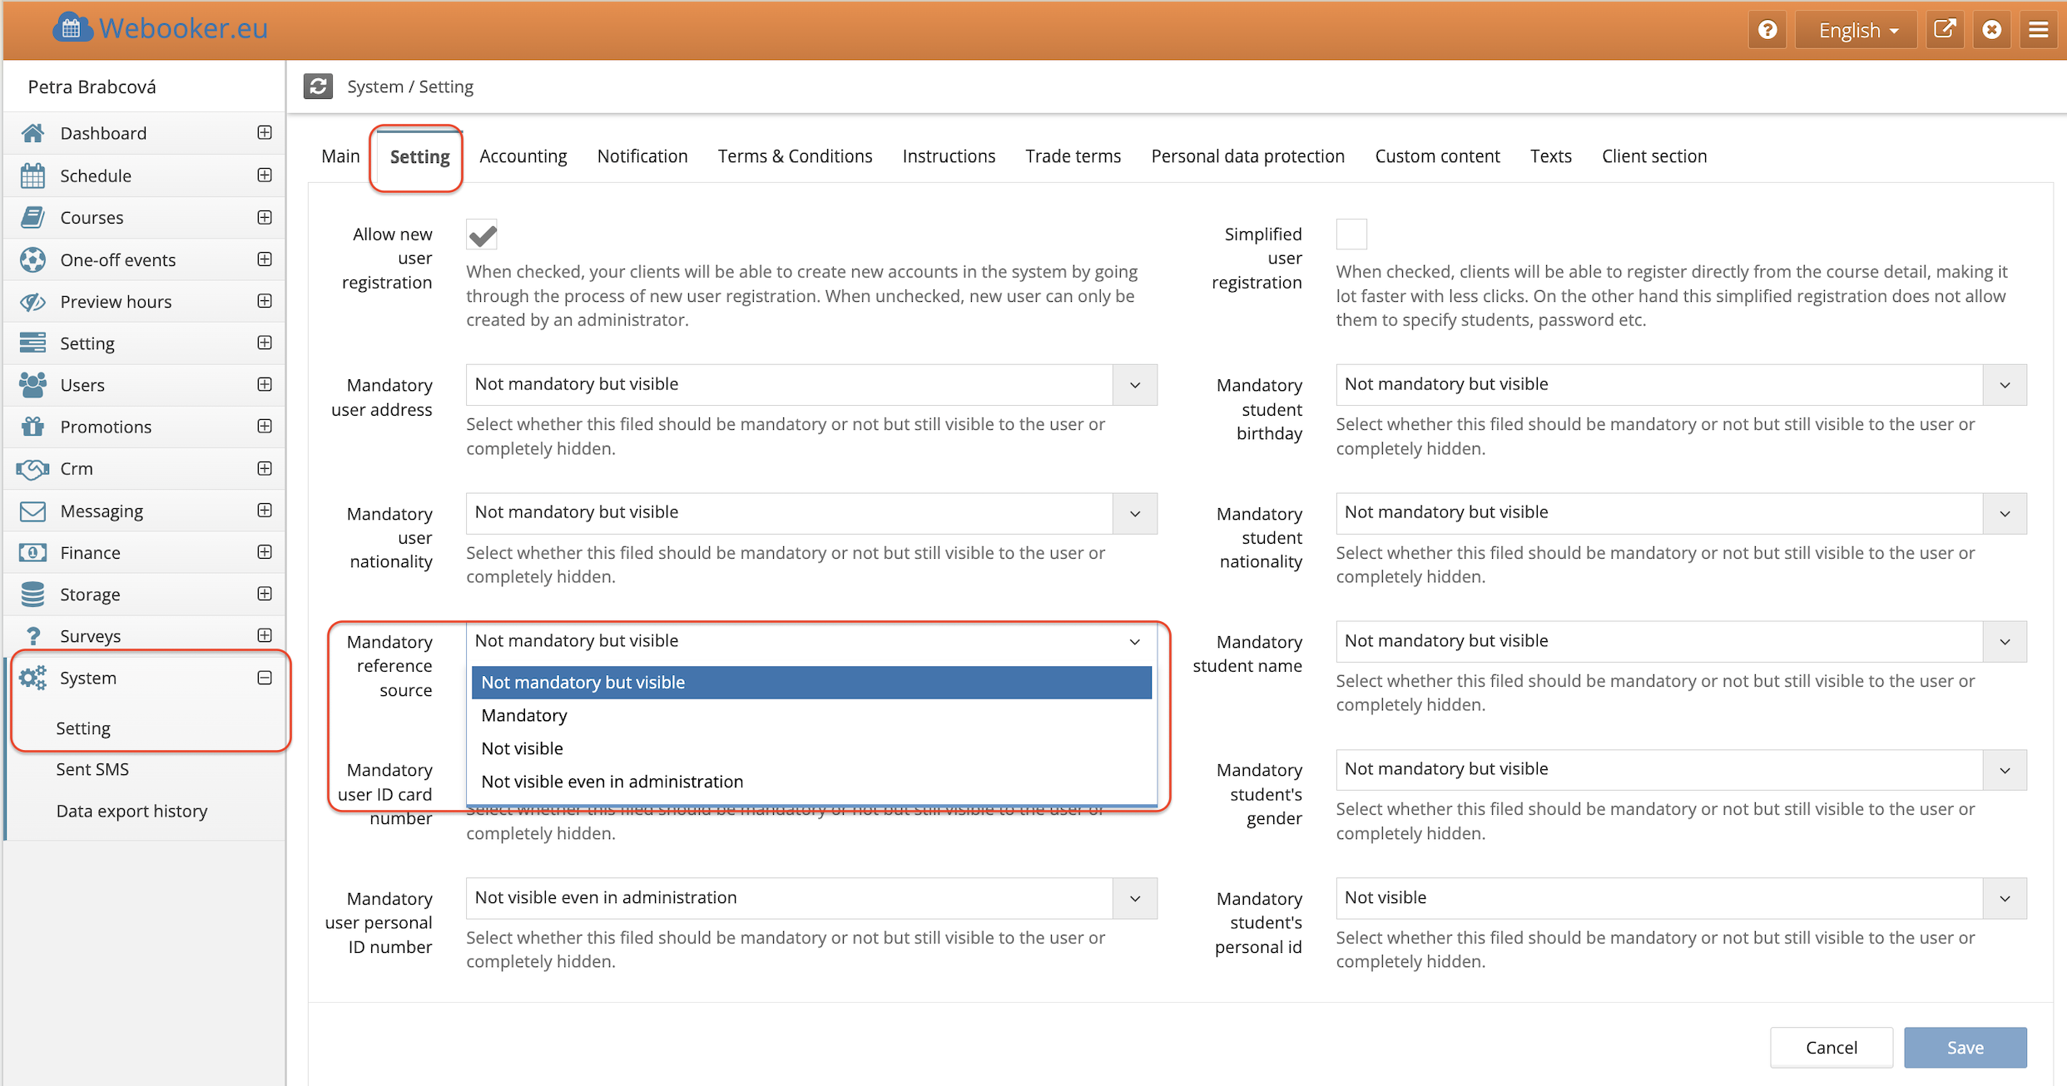Click the Dashboard house icon
The image size is (2067, 1086).
pos(32,133)
